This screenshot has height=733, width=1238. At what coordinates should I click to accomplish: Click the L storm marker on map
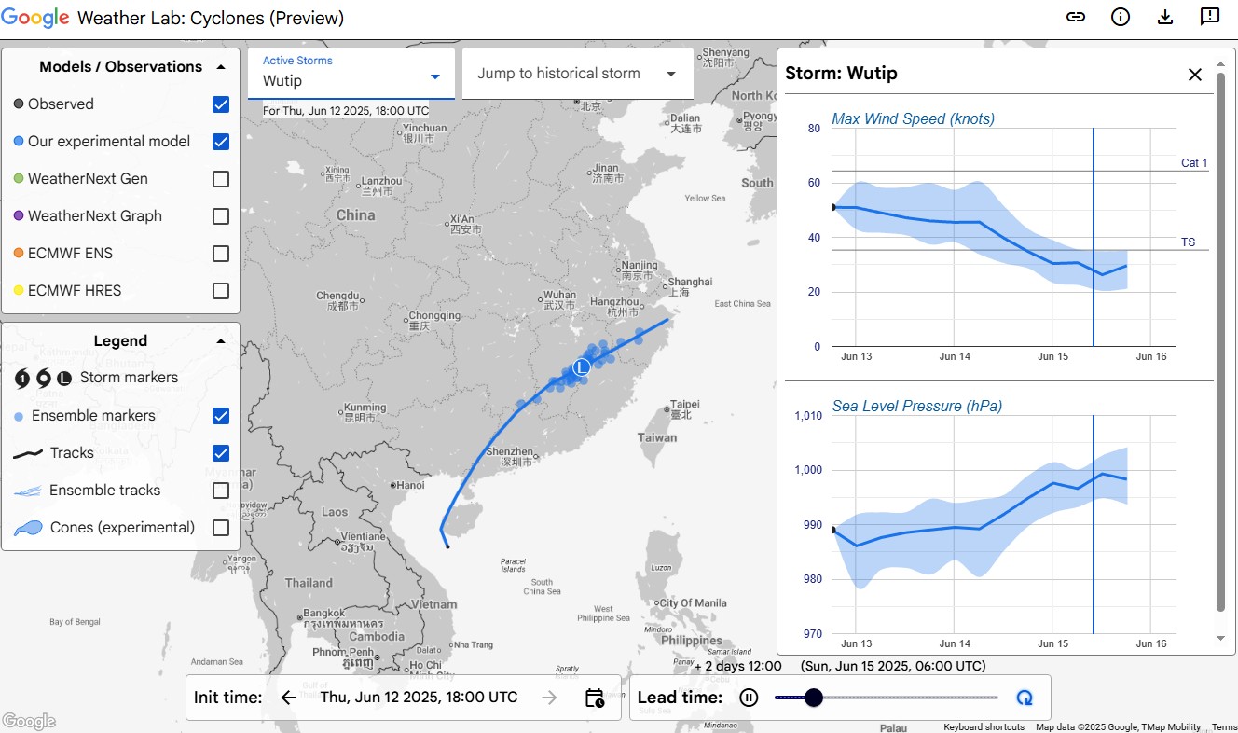[582, 367]
